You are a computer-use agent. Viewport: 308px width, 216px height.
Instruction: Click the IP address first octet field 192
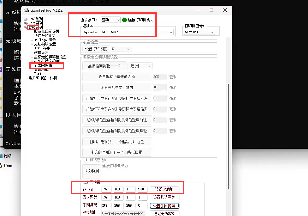pyautogui.click(x=106, y=189)
